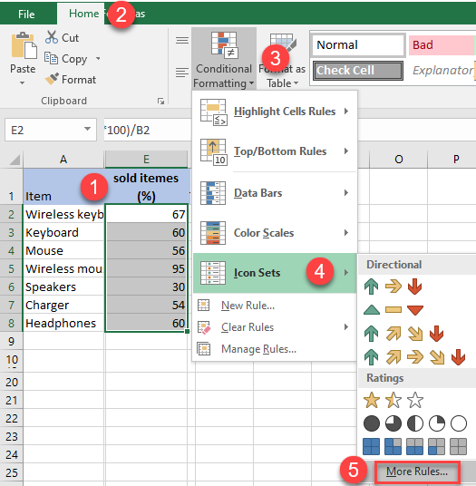Open the Conditional Formatting button

pyautogui.click(x=224, y=59)
